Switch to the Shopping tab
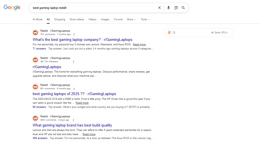Screen dimensions: 260x144 pos(60,19)
